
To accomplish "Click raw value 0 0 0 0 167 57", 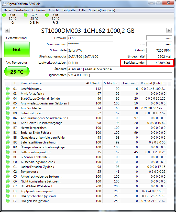I will click(x=155, y=113).
